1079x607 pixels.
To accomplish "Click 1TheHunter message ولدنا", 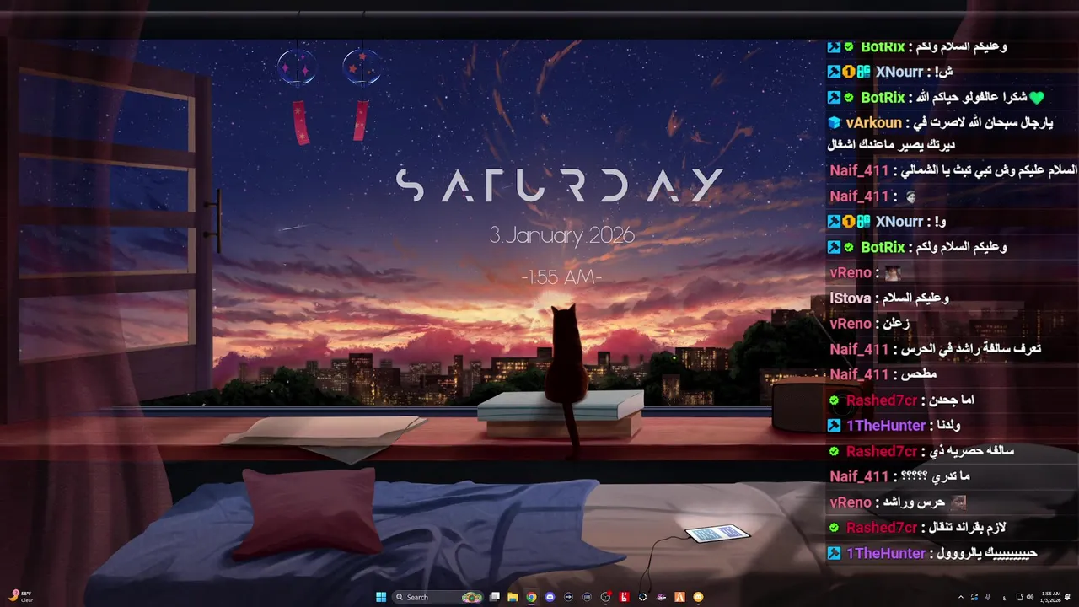I will click(894, 426).
